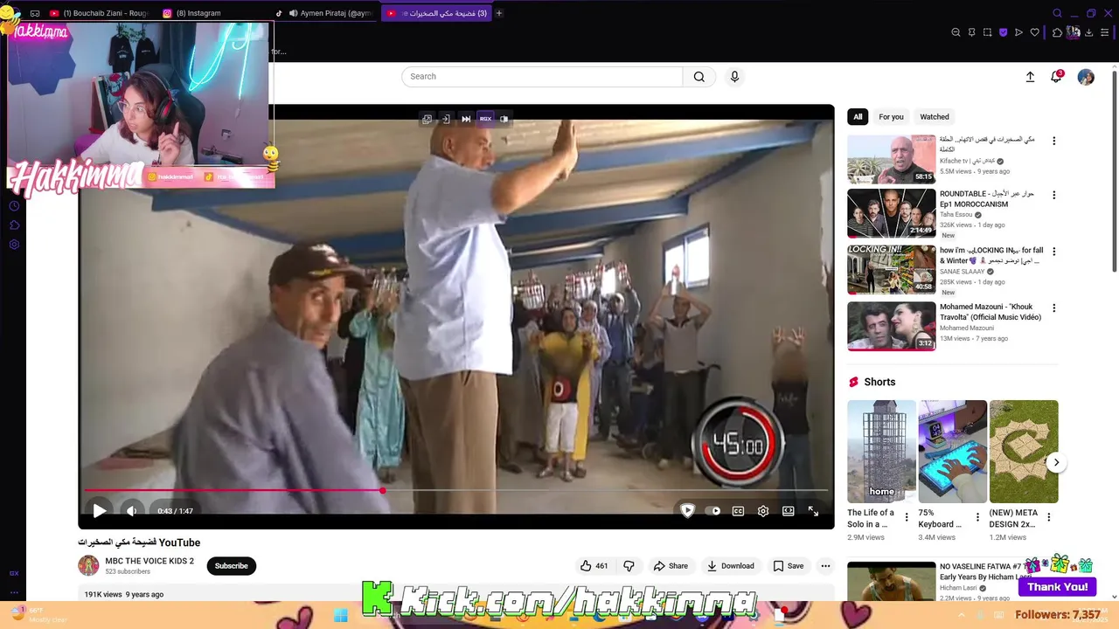Click the Download button under video
The width and height of the screenshot is (1119, 629).
click(x=730, y=566)
